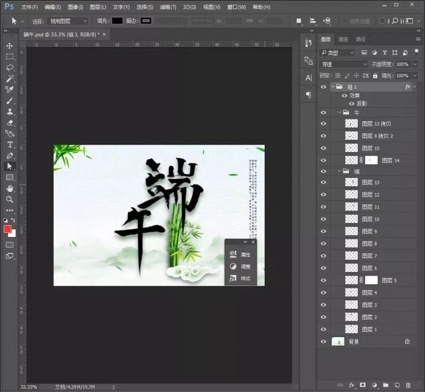This screenshot has height=392, width=425.
Task: Collapse the 午 group
Action: [x=339, y=112]
